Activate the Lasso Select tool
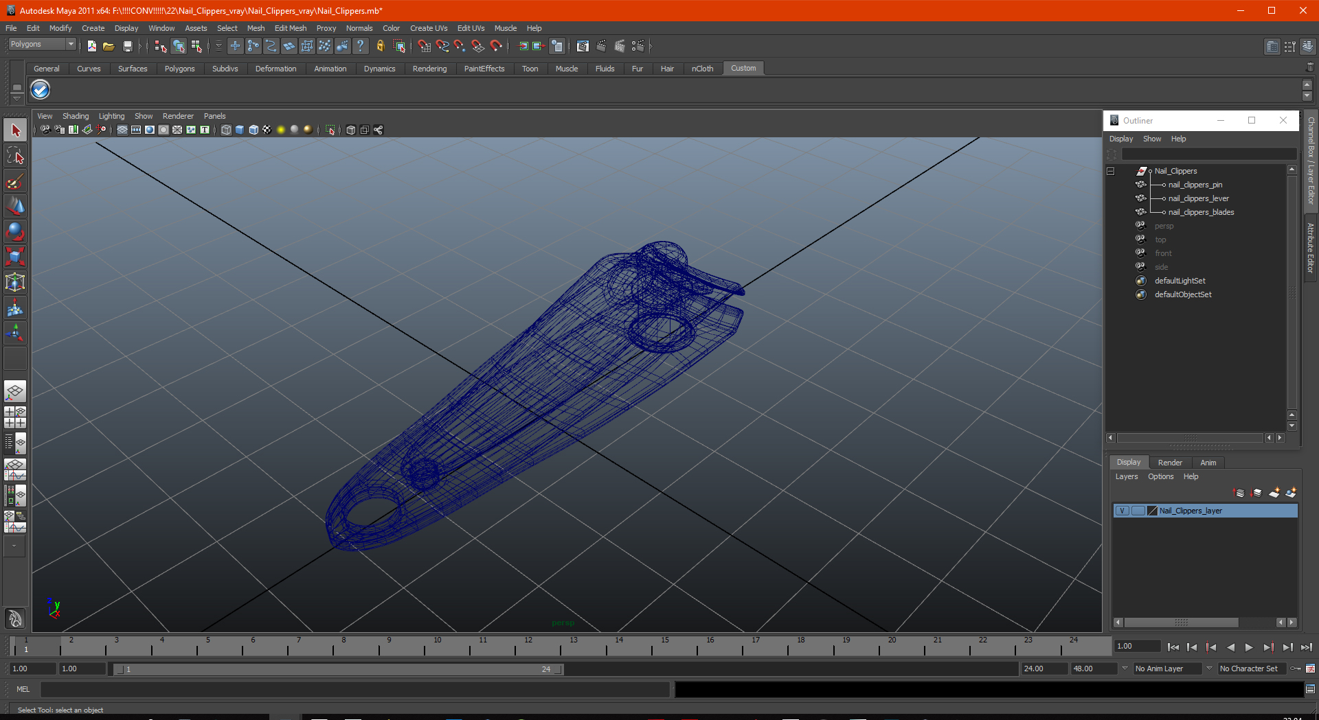The height and width of the screenshot is (720, 1319). (15, 156)
